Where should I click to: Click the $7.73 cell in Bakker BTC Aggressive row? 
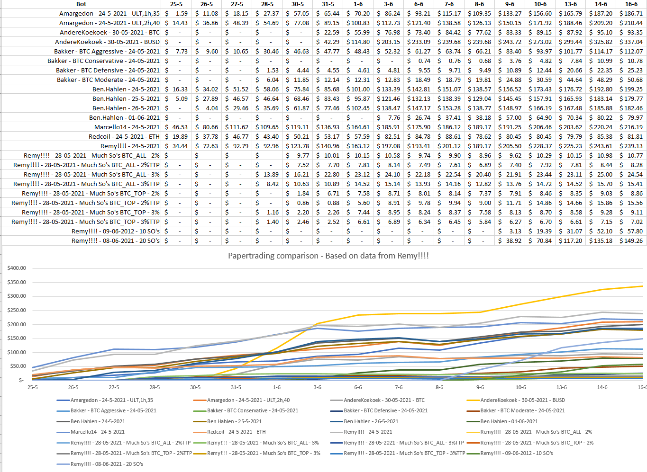click(x=176, y=52)
